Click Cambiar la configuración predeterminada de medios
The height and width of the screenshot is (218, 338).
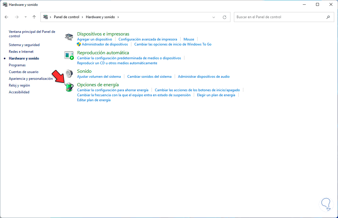tap(129, 58)
